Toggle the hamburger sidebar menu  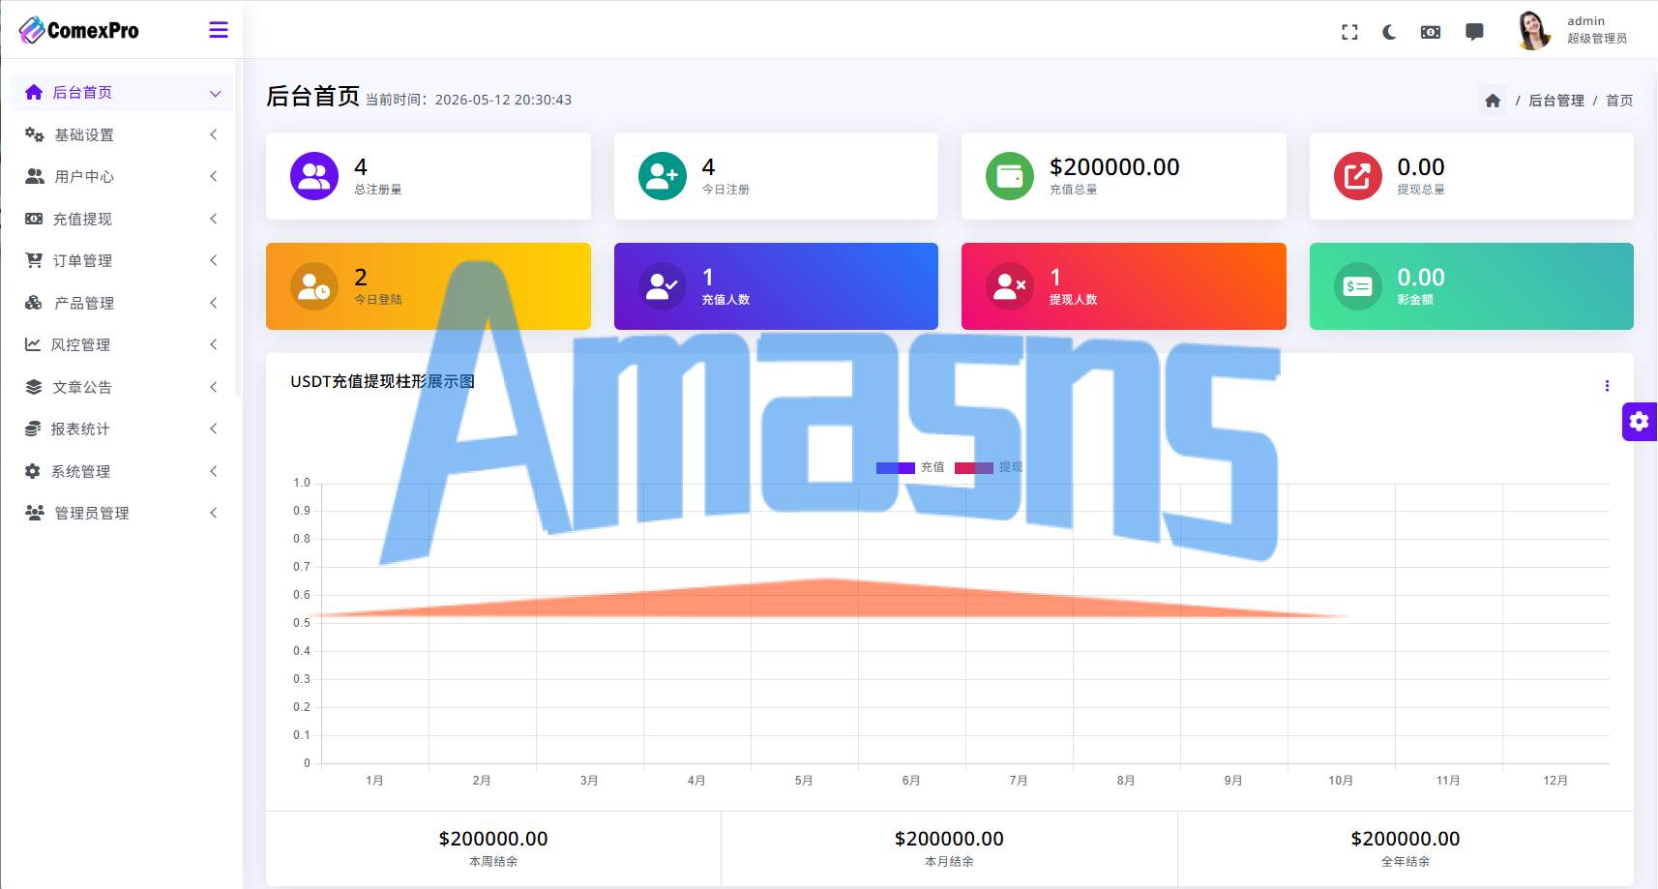coord(219,30)
